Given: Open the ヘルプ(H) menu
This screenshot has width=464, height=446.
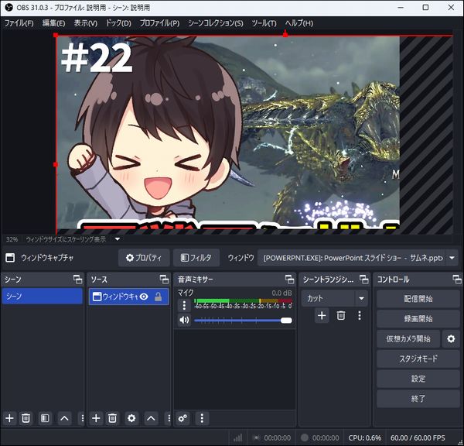Looking at the screenshot, I should coord(299,23).
